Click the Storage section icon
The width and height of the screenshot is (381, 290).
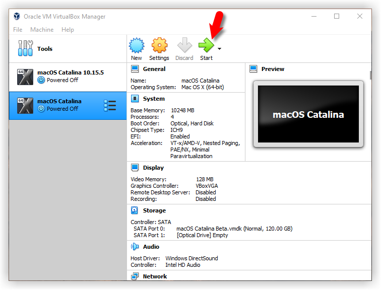click(135, 210)
